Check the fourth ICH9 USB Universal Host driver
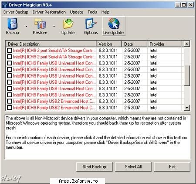This screenshot has height=184, width=196. click(10, 82)
